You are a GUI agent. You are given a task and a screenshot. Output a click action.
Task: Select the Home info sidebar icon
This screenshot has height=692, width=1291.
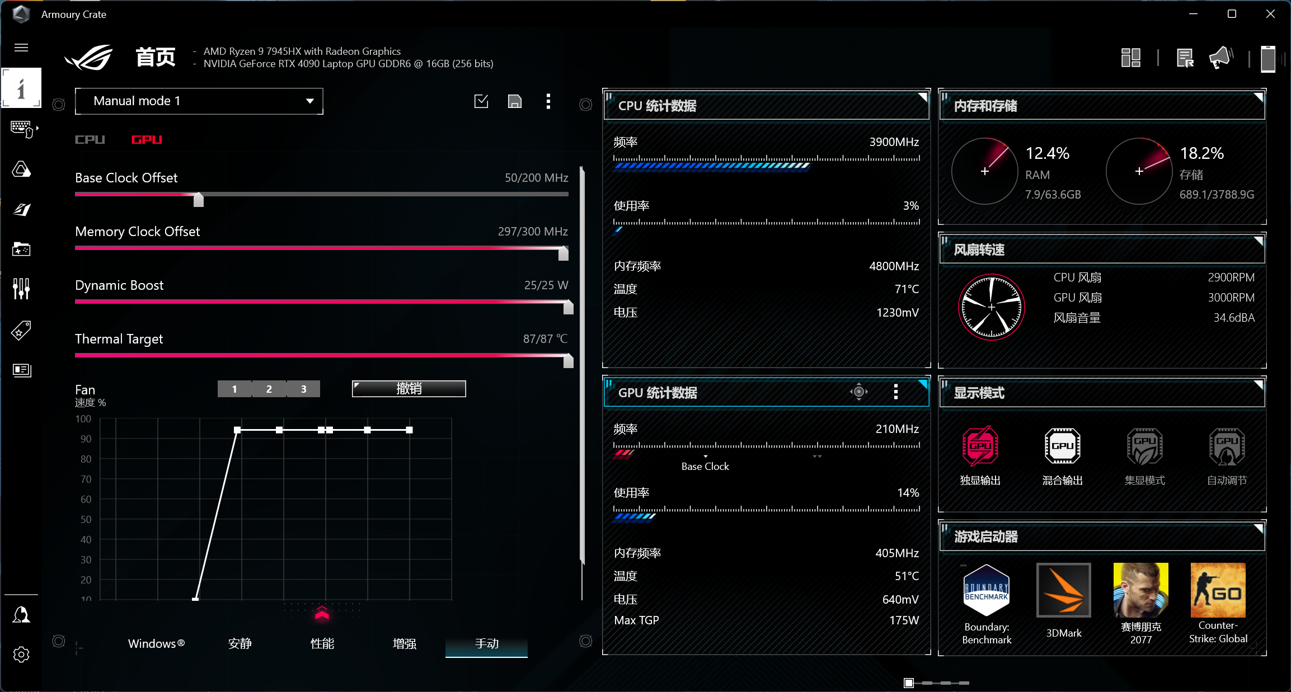tap(21, 88)
